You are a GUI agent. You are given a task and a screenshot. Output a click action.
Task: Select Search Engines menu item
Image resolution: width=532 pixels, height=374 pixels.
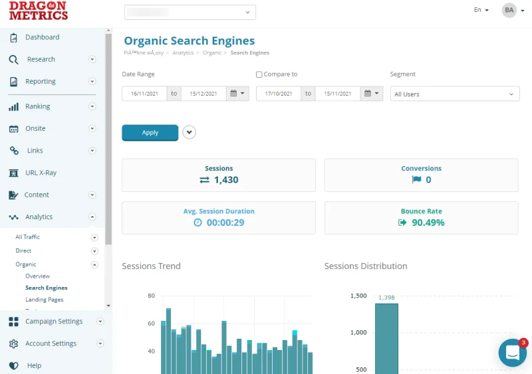point(47,288)
